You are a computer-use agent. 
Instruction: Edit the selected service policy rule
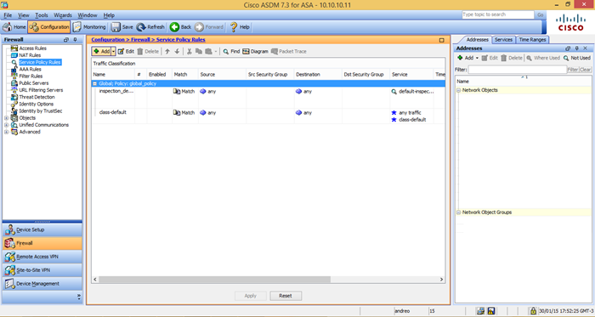click(x=126, y=51)
